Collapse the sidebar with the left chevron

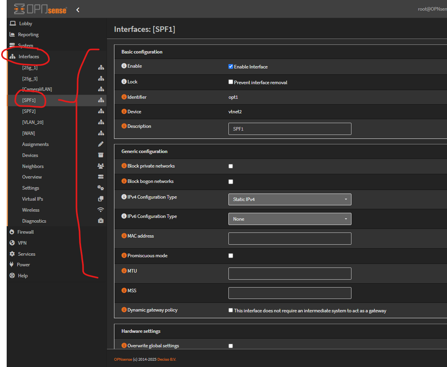pyautogui.click(x=77, y=9)
